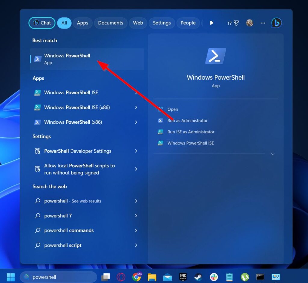Screen dimensions: 308x283
Task: Open the Steam taskbar icon
Action: coord(198,277)
